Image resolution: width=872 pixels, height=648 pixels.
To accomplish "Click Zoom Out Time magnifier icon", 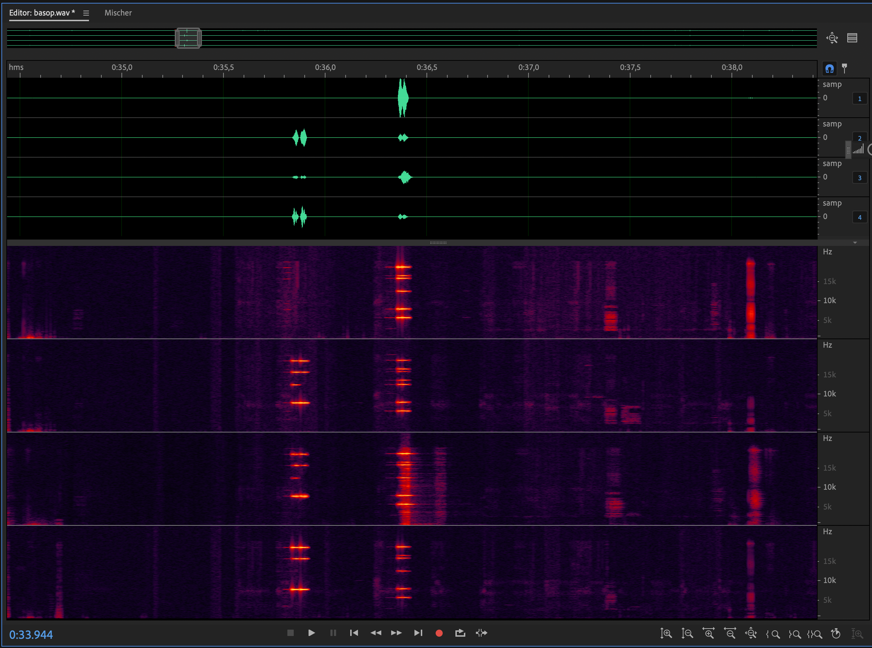I will coord(730,633).
